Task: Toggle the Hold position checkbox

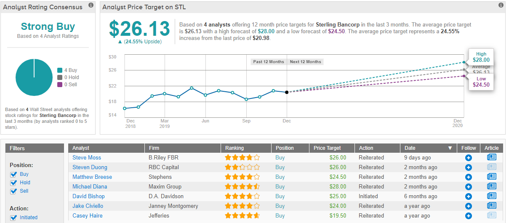Action: tap(13, 183)
